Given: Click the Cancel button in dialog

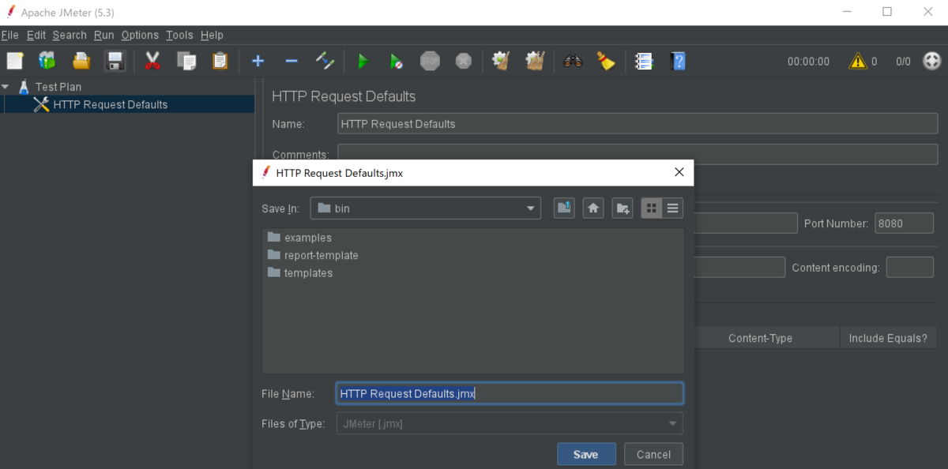Looking at the screenshot, I should point(653,454).
